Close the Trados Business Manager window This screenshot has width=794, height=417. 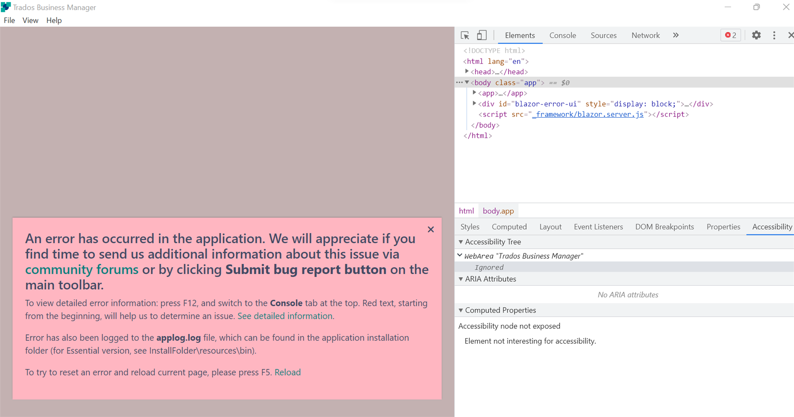click(786, 7)
